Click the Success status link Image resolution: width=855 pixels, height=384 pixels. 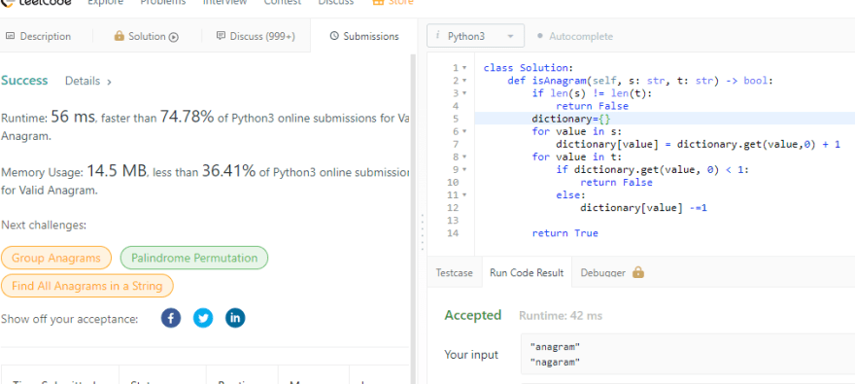pos(24,81)
